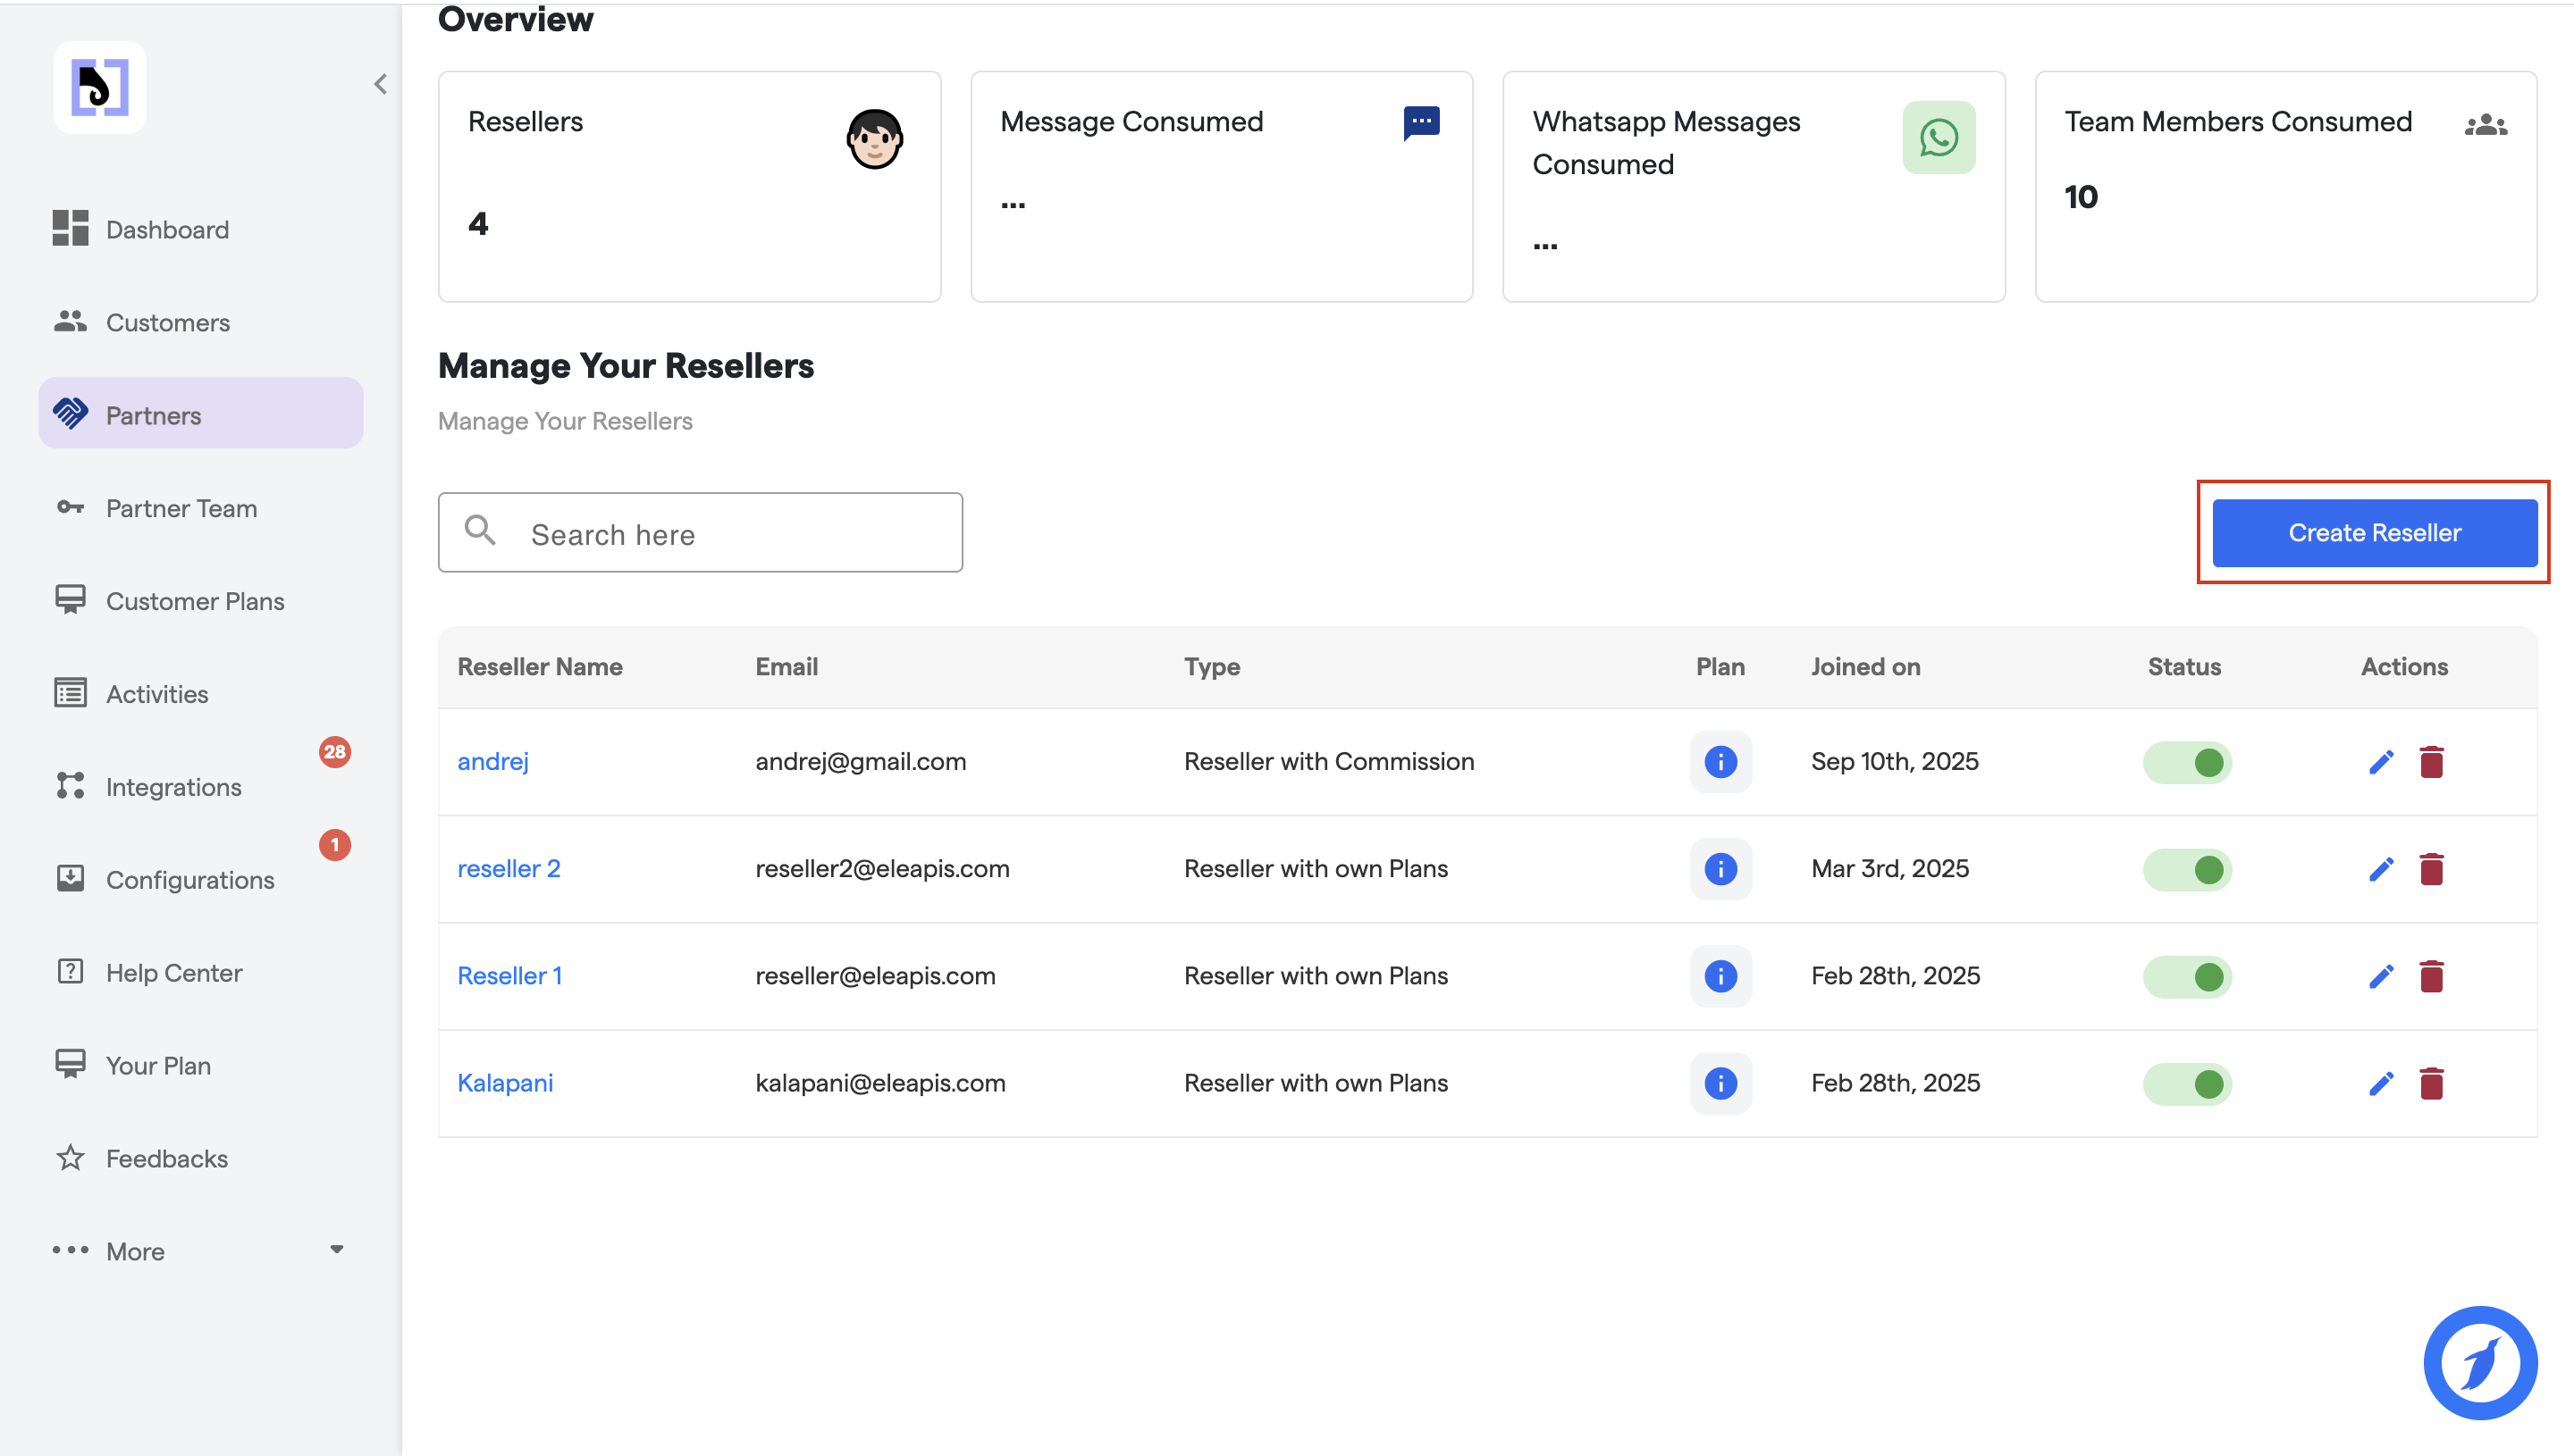
Task: Click the edit pencil for Reseller 1
Action: [x=2381, y=976]
